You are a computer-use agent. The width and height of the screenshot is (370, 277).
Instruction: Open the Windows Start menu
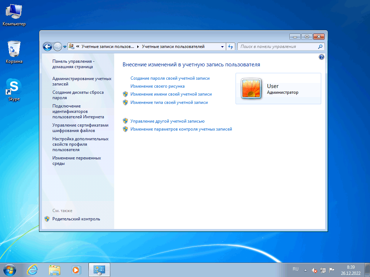point(10,270)
